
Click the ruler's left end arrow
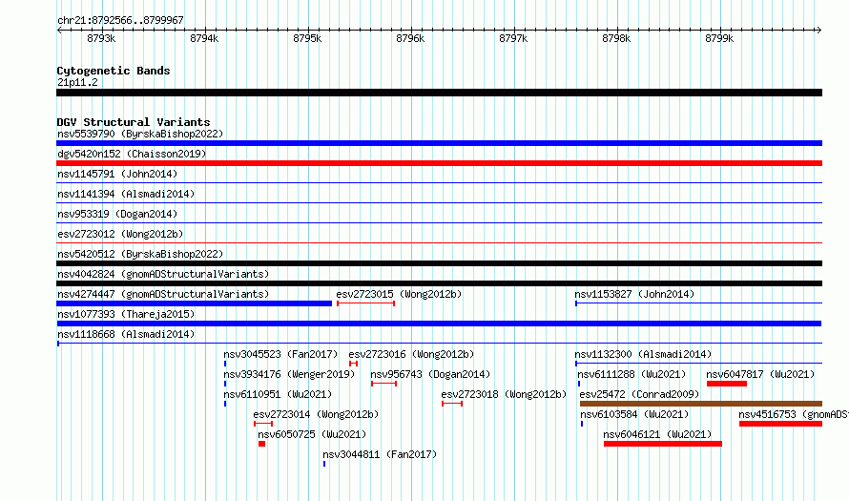[59, 30]
